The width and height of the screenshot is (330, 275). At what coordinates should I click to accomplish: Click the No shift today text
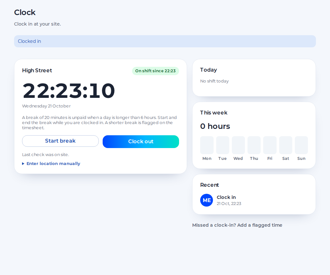[x=215, y=81]
